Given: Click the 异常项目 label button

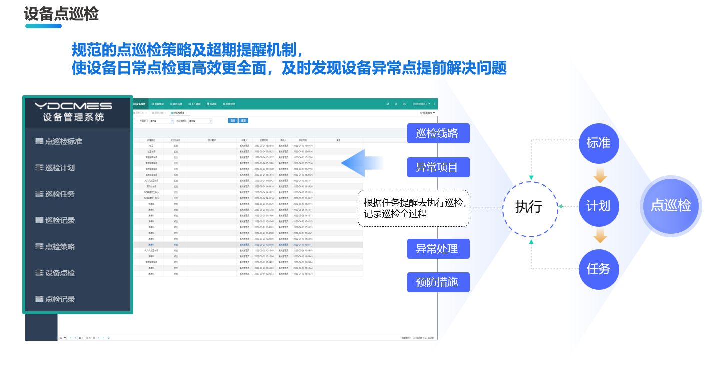Looking at the screenshot, I should pyautogui.click(x=438, y=167).
